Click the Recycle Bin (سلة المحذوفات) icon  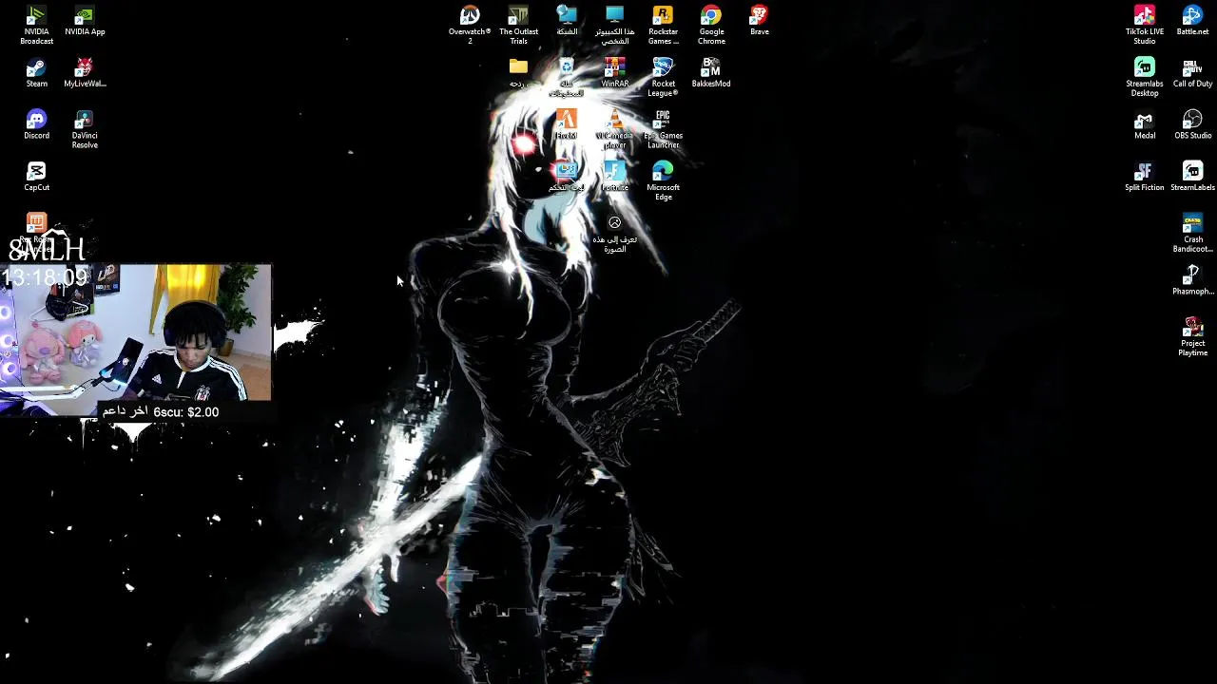[x=567, y=78]
